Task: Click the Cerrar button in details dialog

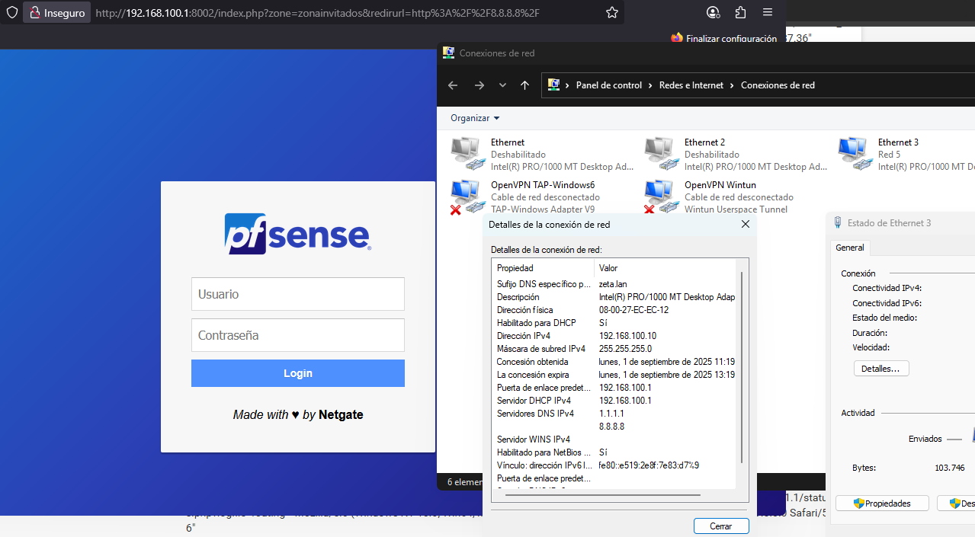Action: 720,526
